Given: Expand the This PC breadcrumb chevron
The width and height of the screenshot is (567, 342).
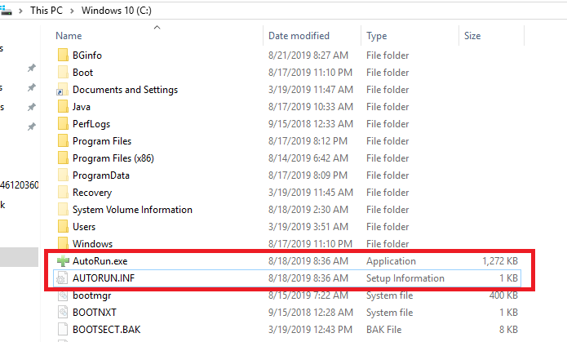Looking at the screenshot, I should (x=74, y=11).
